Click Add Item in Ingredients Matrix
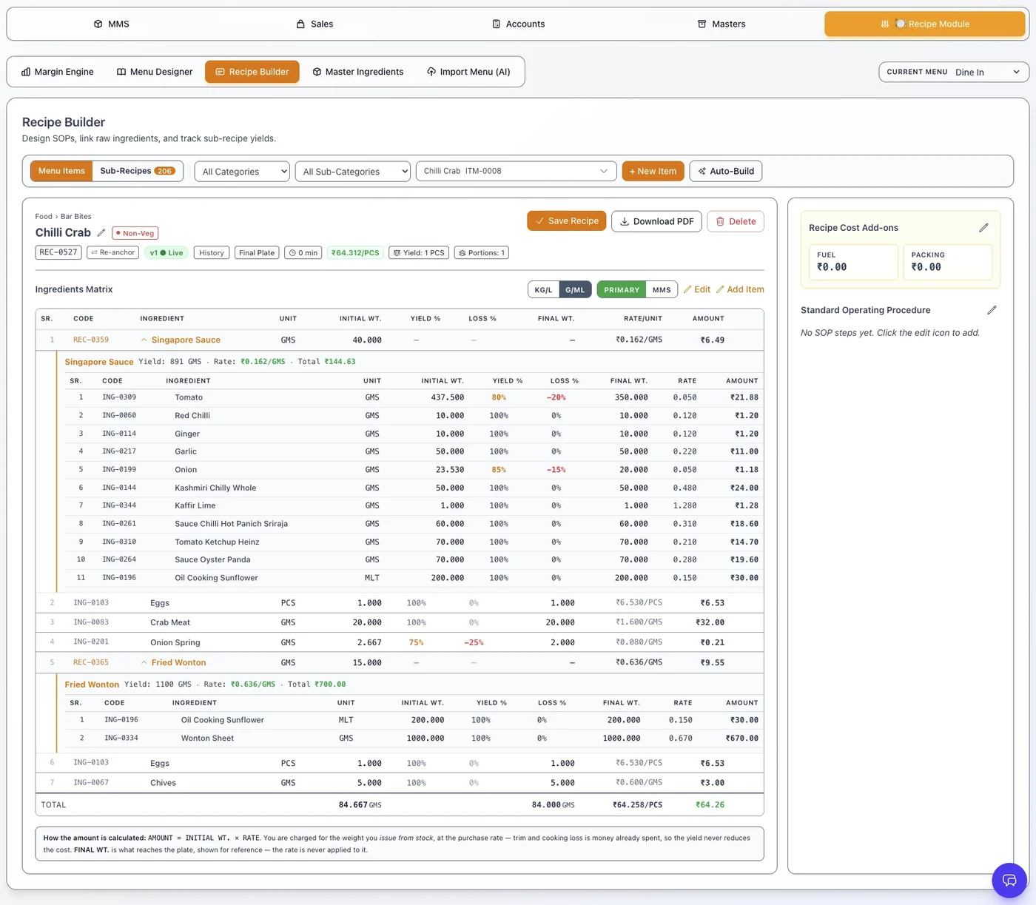The width and height of the screenshot is (1036, 905). point(740,289)
